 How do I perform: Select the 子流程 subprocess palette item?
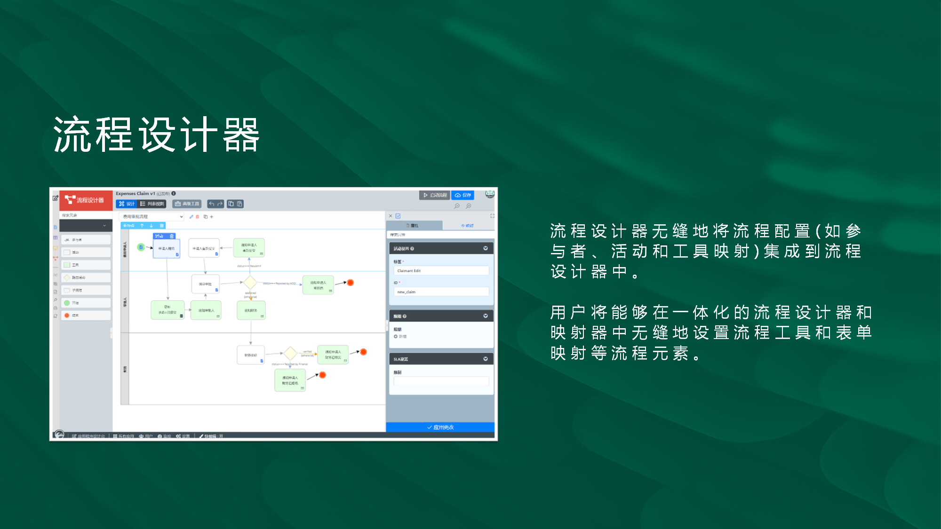(86, 290)
